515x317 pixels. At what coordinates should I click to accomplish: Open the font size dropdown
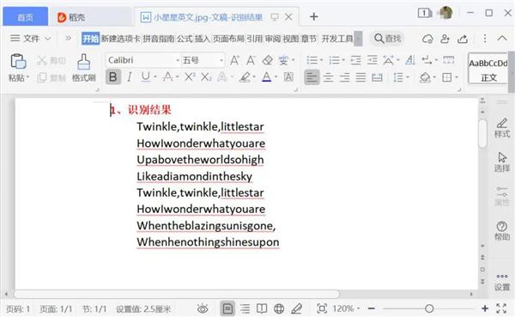(x=221, y=60)
